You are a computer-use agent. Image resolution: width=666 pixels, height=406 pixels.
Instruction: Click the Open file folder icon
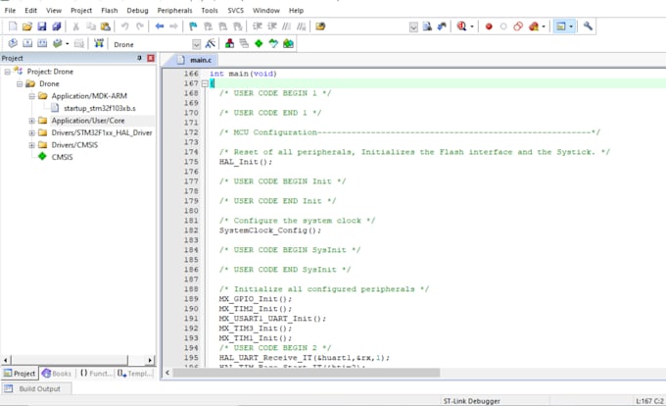point(27,26)
